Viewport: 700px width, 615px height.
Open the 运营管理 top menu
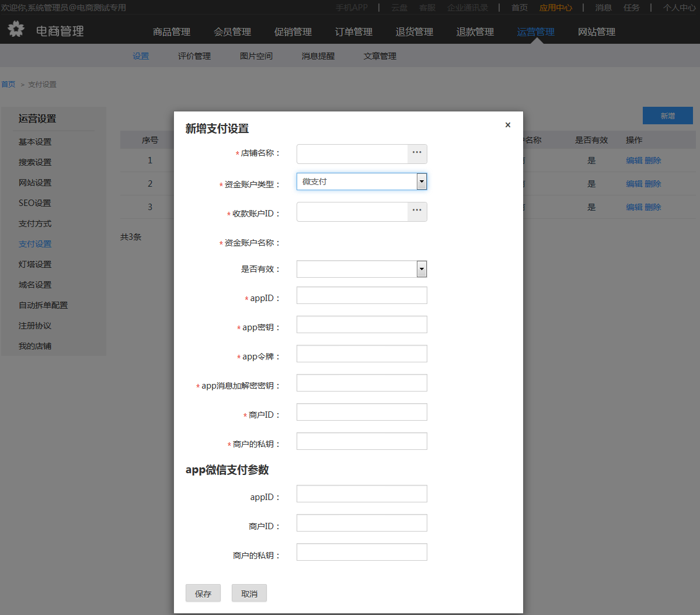click(x=536, y=32)
